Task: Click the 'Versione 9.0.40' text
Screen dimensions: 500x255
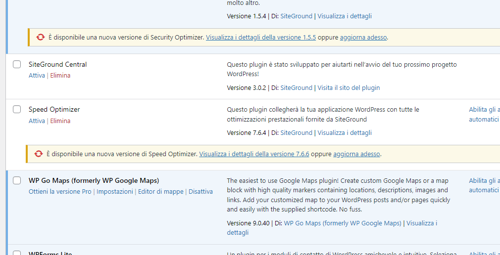Action: pyautogui.click(x=248, y=223)
